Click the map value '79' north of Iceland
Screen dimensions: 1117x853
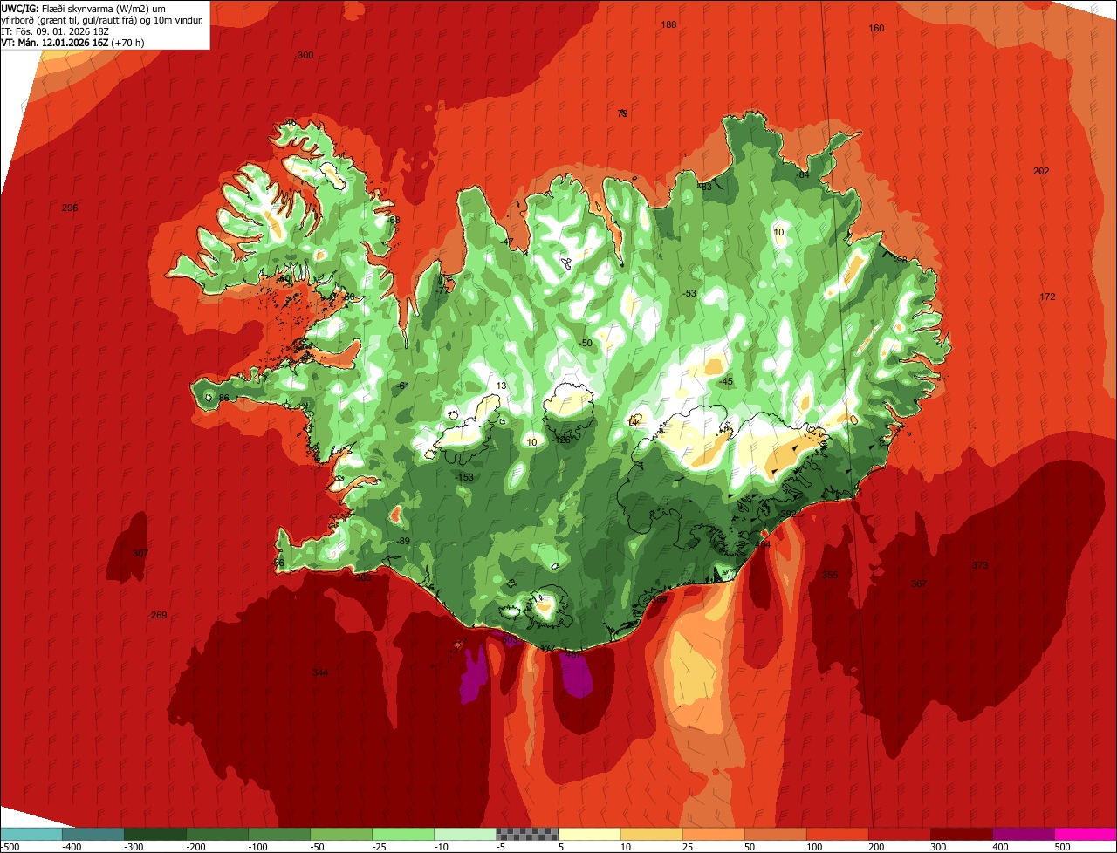[x=622, y=113]
